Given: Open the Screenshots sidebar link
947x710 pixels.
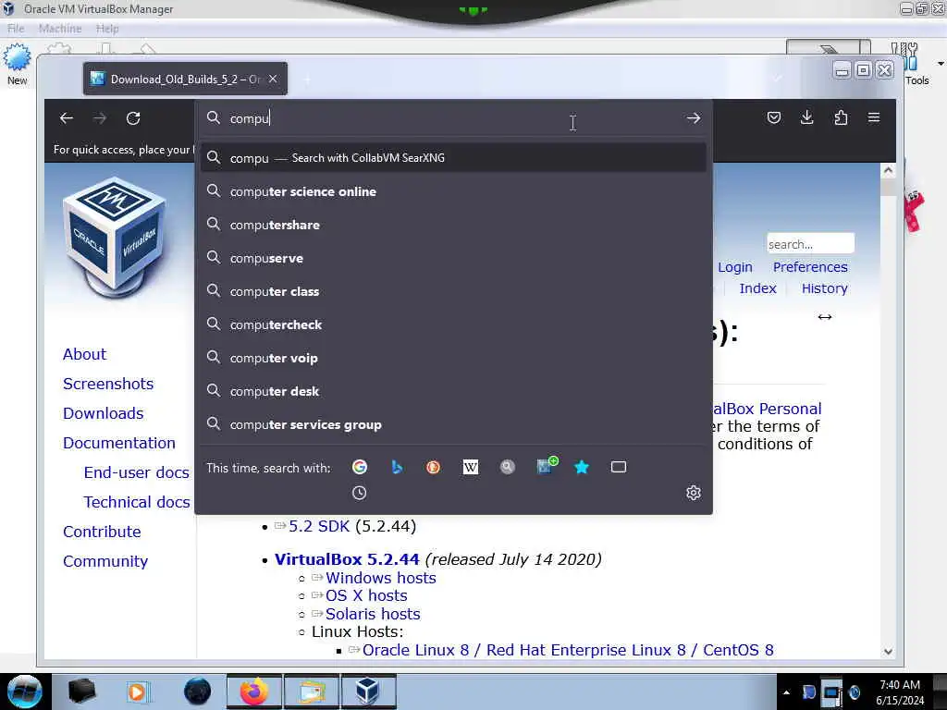Looking at the screenshot, I should [108, 384].
